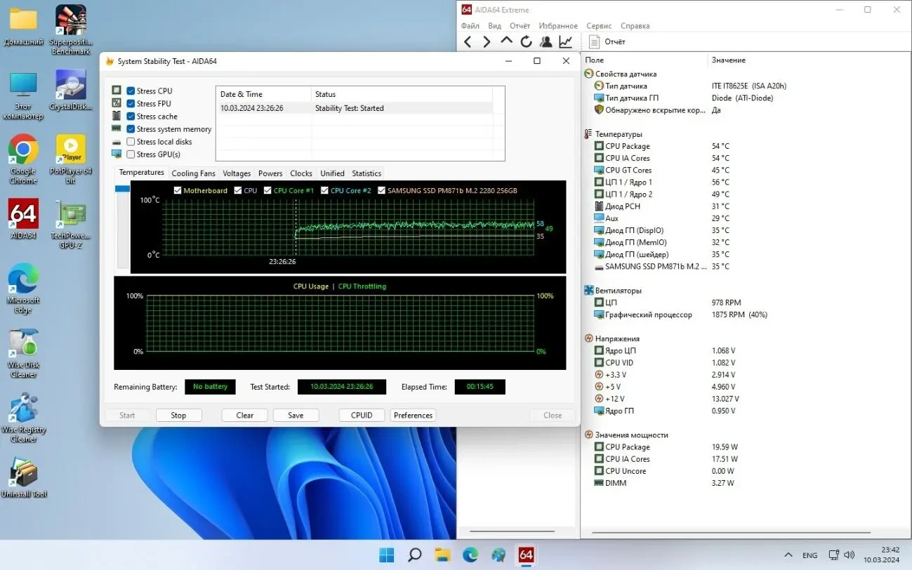Click the FPU percent icon in stress list
The image size is (912, 570).
[x=116, y=103]
